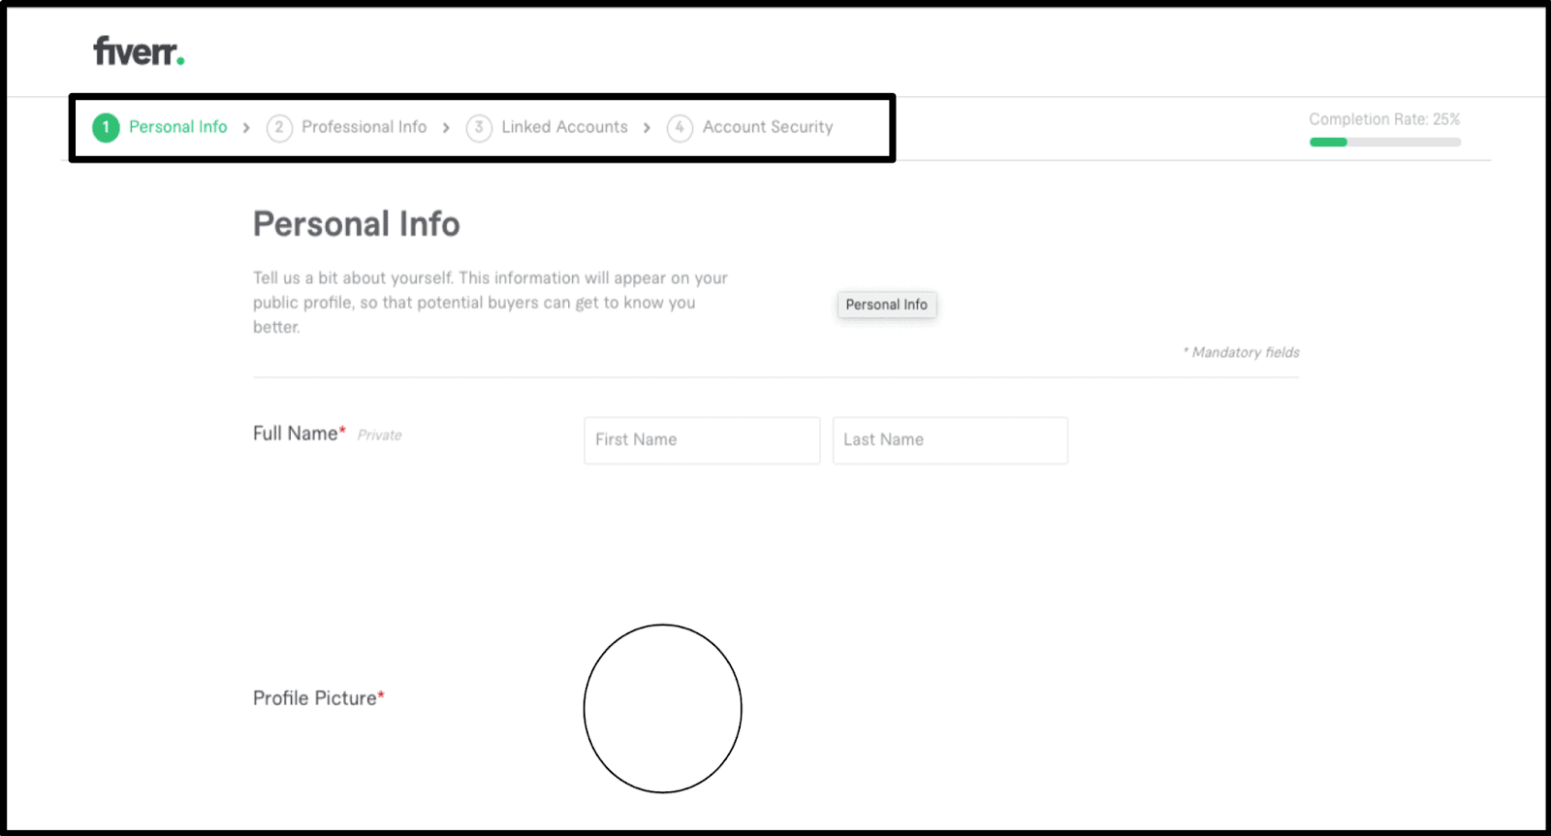Click the chevron after Linked Accounts
The image size is (1551, 836).
[x=647, y=128]
